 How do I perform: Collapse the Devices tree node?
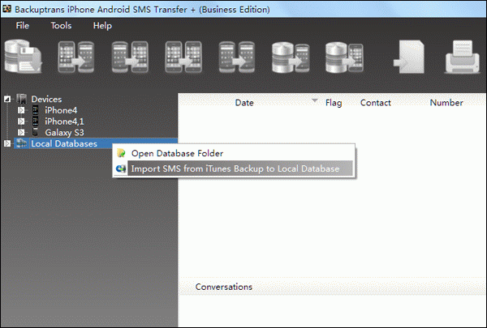7,99
